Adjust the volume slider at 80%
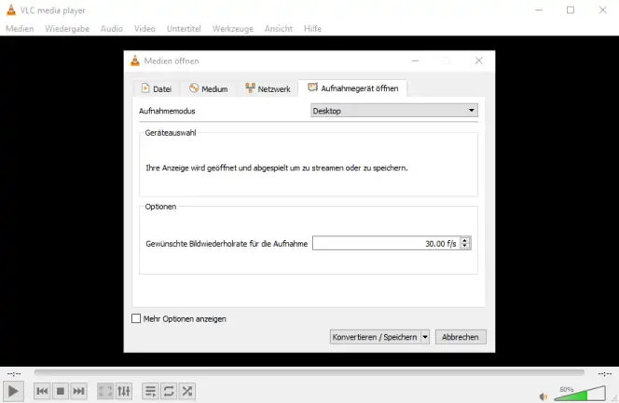The width and height of the screenshot is (619, 403). (580, 393)
